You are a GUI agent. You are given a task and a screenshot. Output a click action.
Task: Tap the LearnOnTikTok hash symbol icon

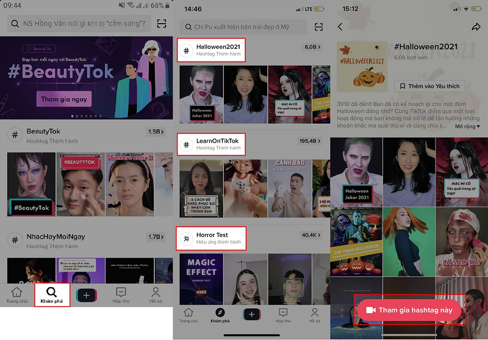point(186,144)
